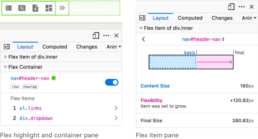Switch to Computed tab in left panel

point(55,47)
